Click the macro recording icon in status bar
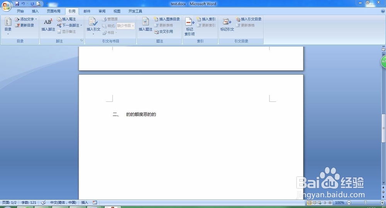This screenshot has width=386, height=208. pyautogui.click(x=95, y=203)
